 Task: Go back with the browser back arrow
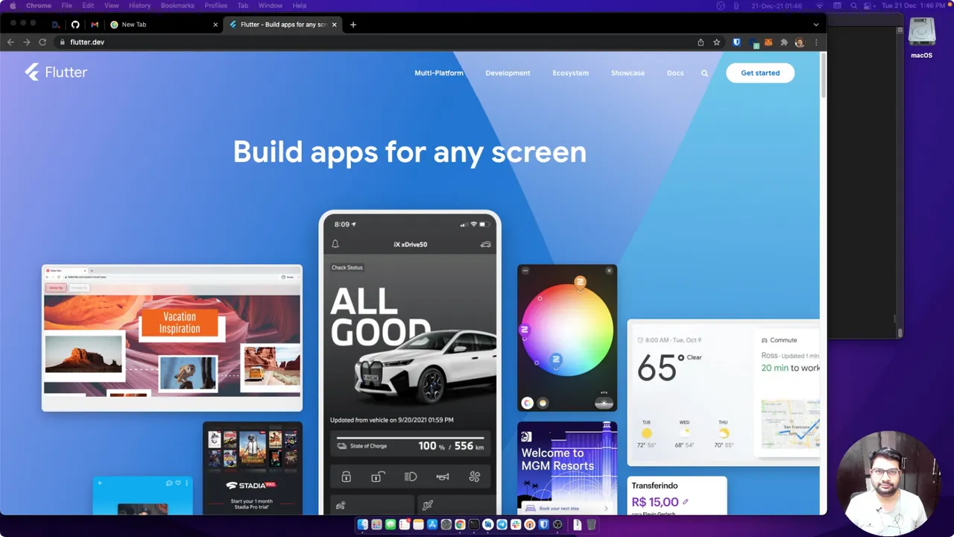10,43
